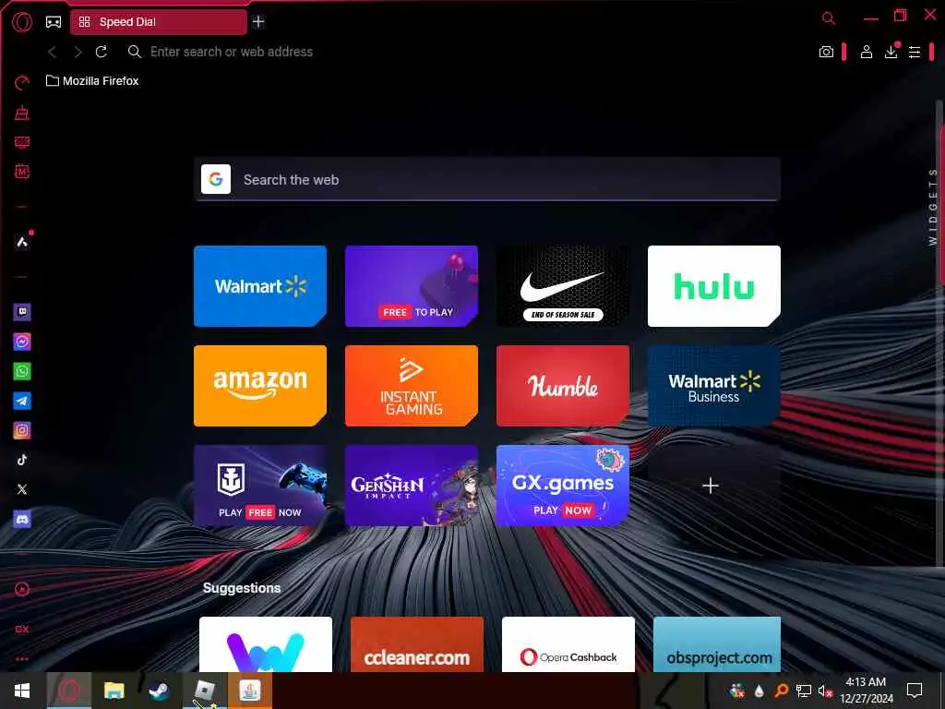Open the Humble speed dial tile
The width and height of the screenshot is (945, 709).
[562, 386]
